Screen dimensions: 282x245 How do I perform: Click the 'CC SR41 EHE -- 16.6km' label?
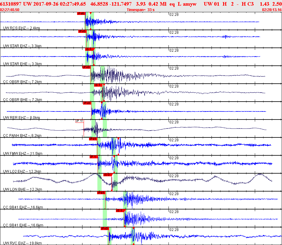pyautogui.click(x=23, y=225)
